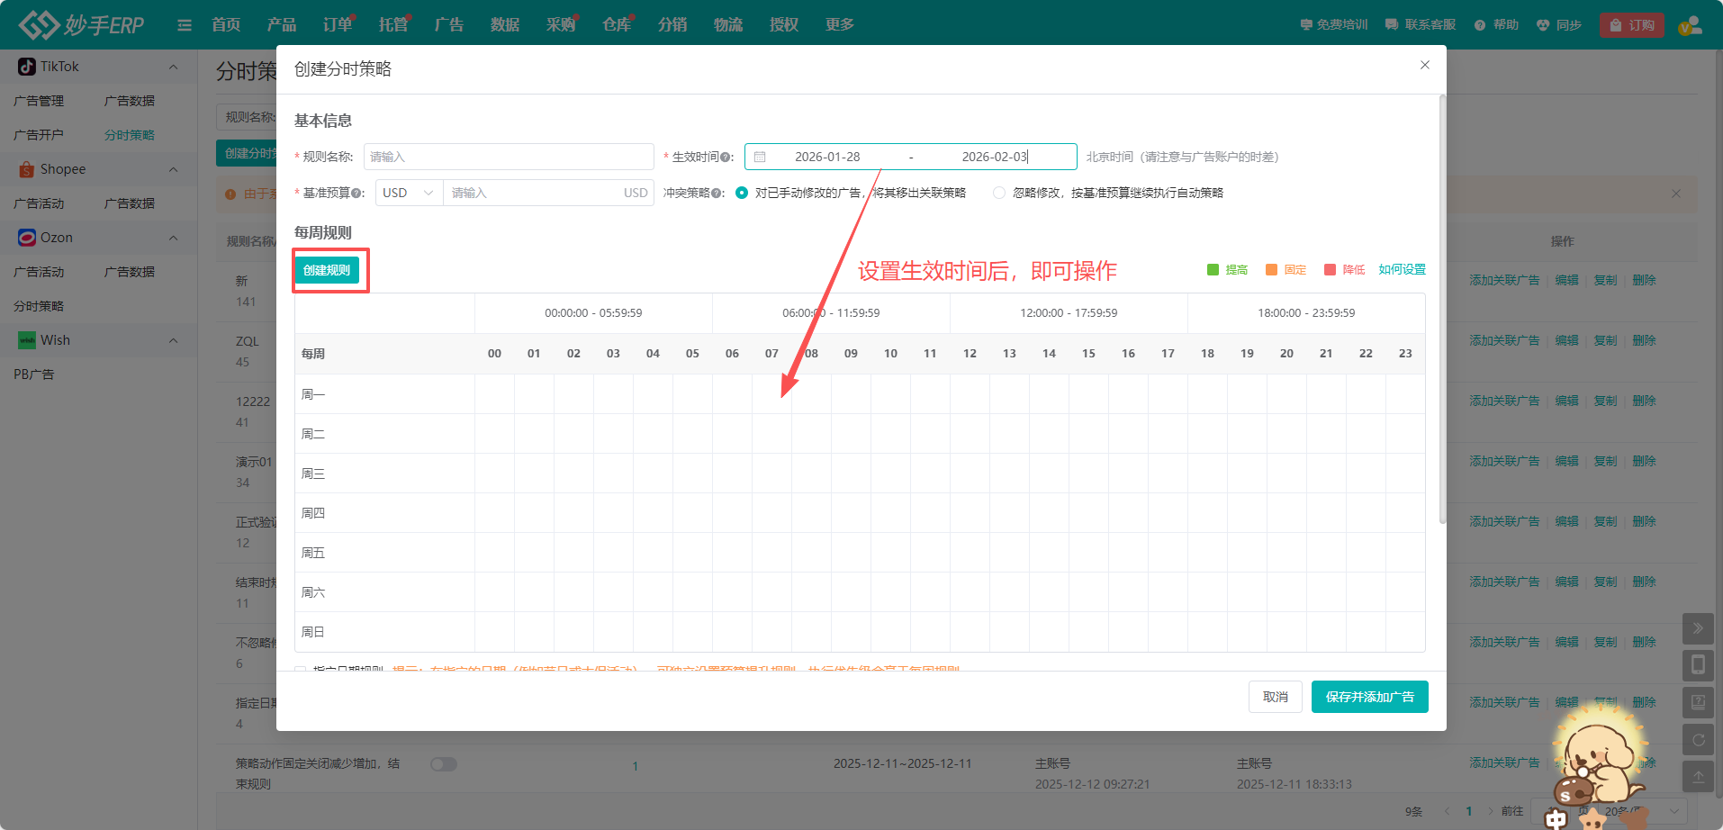Screen dimensions: 1723x830
Task: Click the 同步 sync icon in top bar
Action: [1543, 25]
